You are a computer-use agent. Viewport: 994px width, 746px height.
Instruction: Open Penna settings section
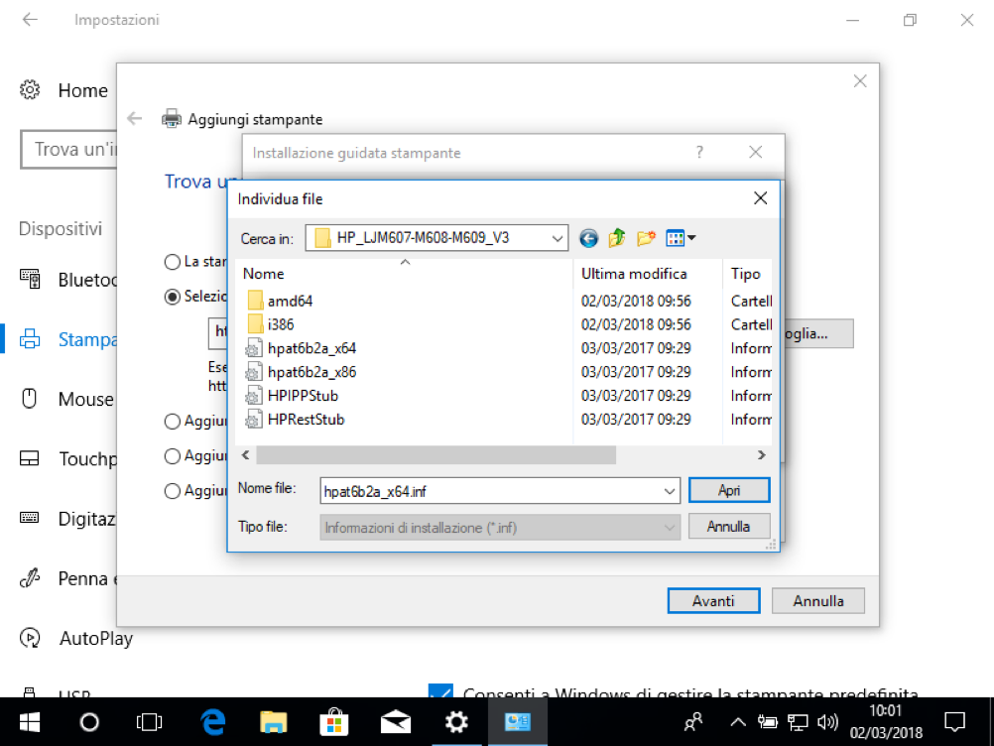point(67,578)
